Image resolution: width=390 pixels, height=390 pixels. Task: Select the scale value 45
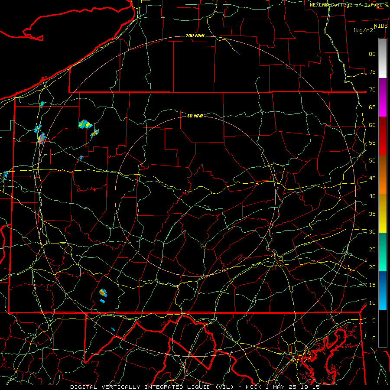tap(372, 179)
